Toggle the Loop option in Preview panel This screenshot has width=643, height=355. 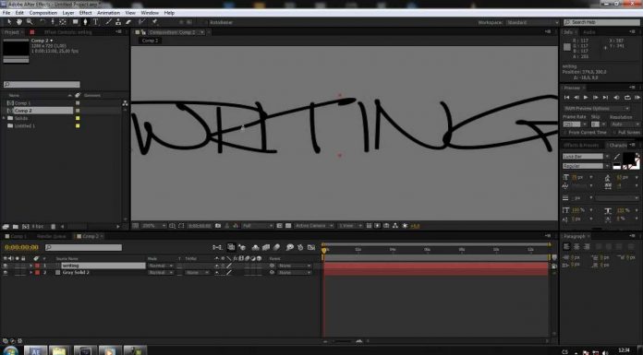coord(627,98)
